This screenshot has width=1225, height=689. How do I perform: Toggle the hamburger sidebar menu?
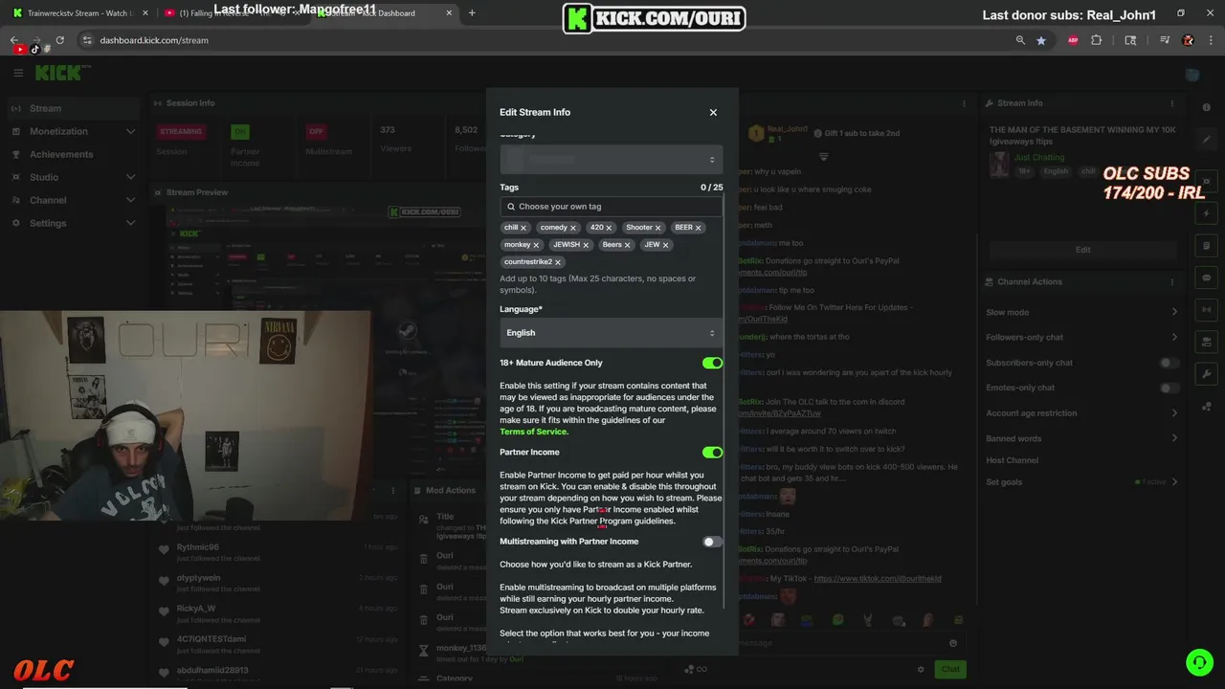(18, 73)
